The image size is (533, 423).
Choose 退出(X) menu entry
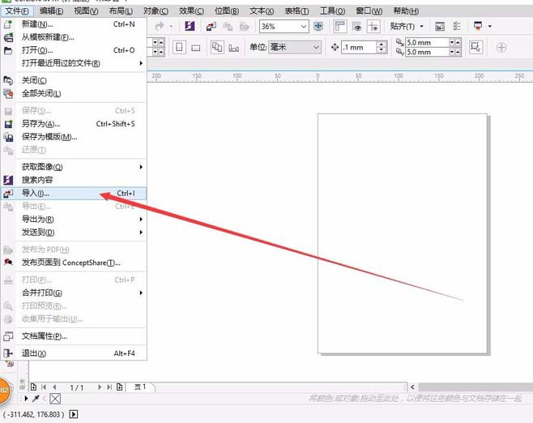tap(74, 353)
